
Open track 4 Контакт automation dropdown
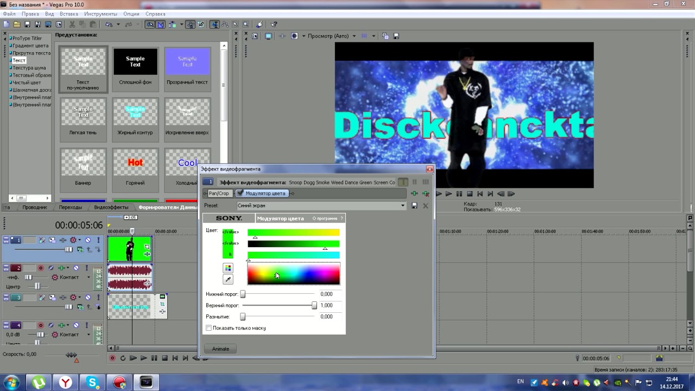[89, 335]
